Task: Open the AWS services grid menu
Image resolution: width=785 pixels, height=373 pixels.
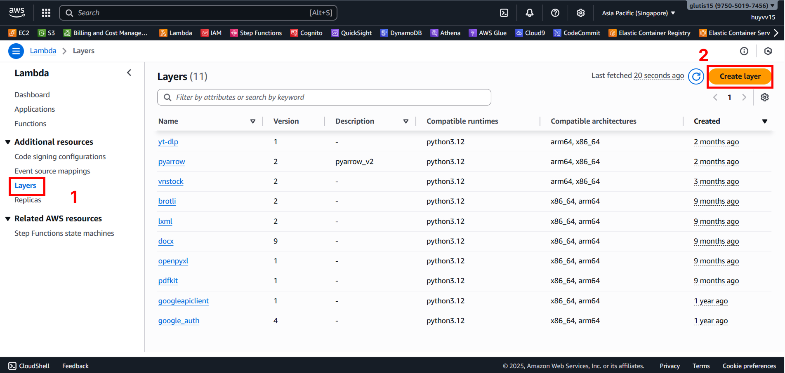Action: point(46,13)
